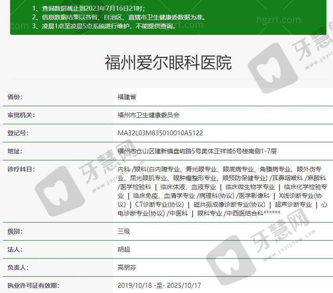Click the 诊疗科目 field label

point(21,169)
